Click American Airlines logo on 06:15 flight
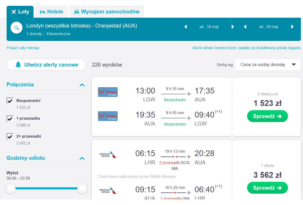This screenshot has height=205, width=303. pyautogui.click(x=108, y=155)
